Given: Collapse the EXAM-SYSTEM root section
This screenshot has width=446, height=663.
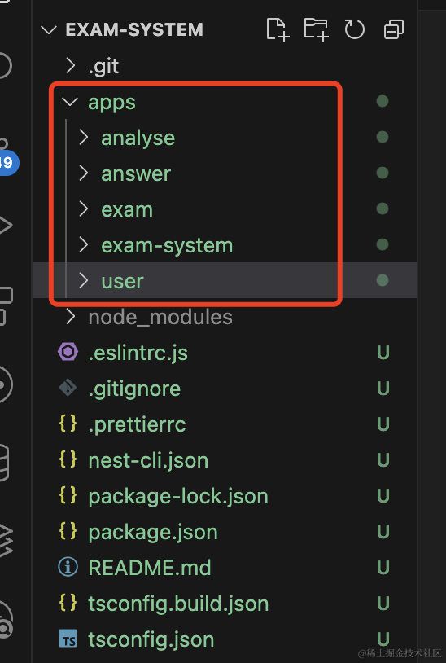Looking at the screenshot, I should pyautogui.click(x=49, y=30).
